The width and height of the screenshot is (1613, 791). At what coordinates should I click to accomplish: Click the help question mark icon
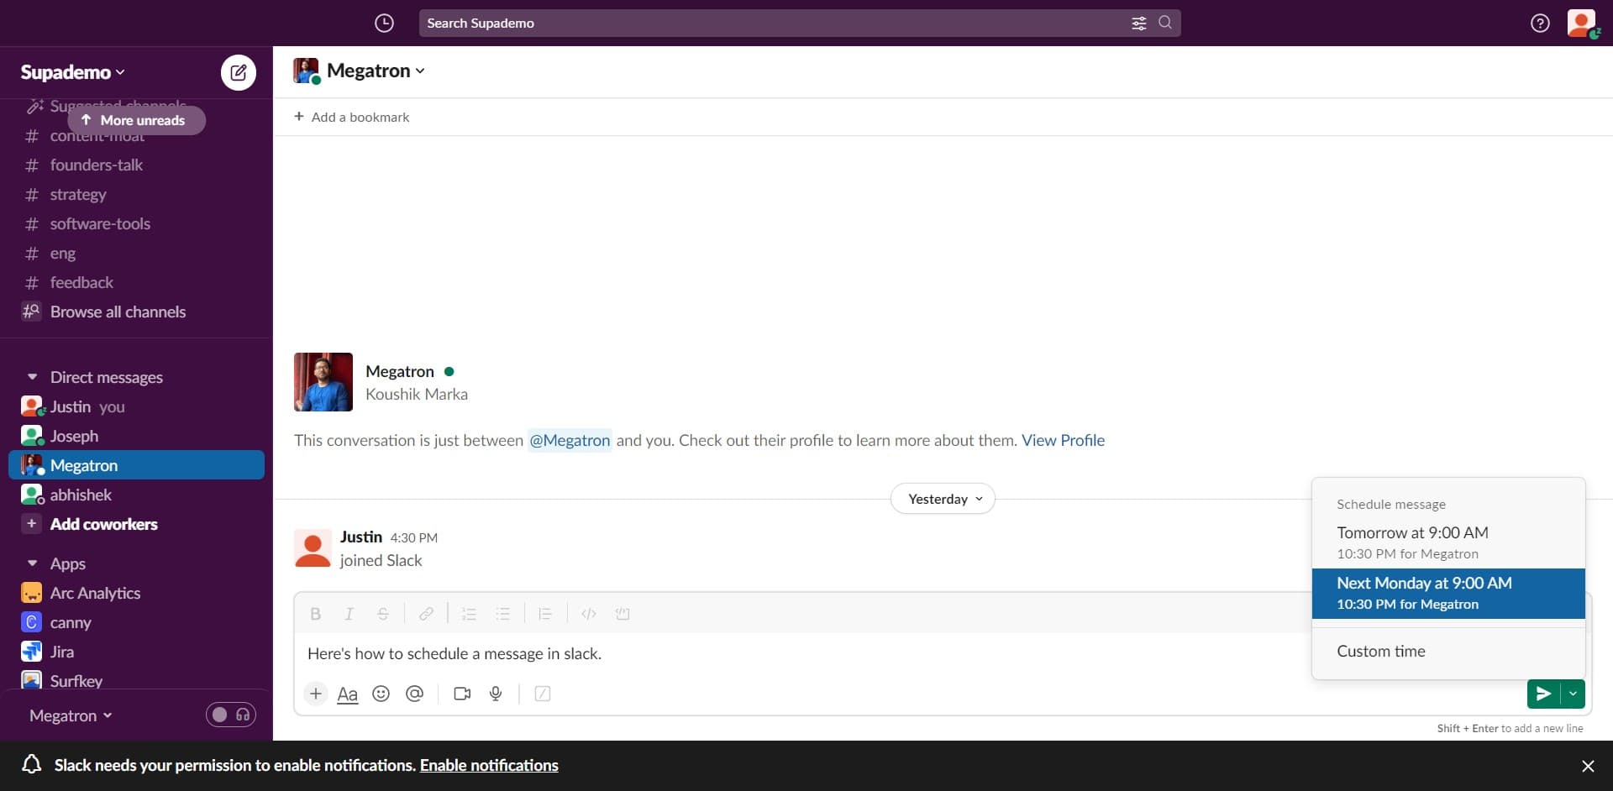tap(1539, 23)
